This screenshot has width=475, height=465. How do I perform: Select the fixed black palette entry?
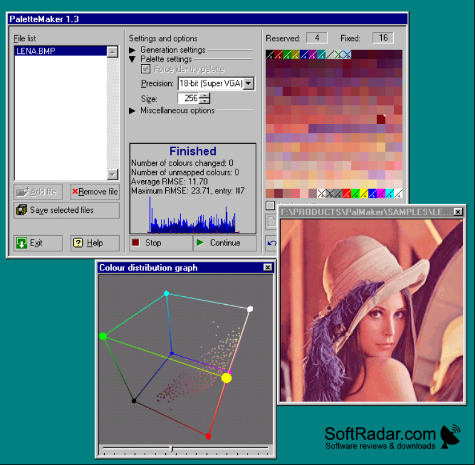tap(270, 54)
